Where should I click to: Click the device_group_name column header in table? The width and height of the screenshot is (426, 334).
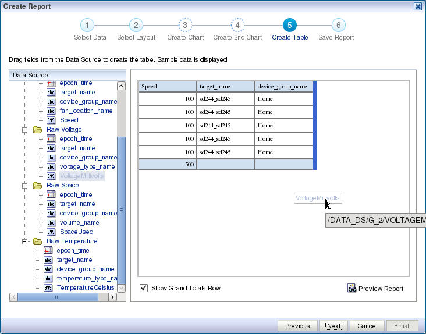coord(284,87)
